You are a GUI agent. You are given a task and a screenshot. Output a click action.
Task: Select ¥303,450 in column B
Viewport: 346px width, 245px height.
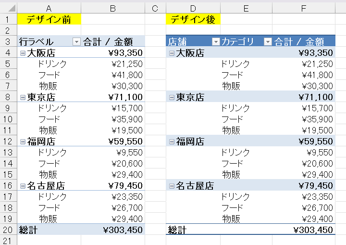click(x=123, y=230)
